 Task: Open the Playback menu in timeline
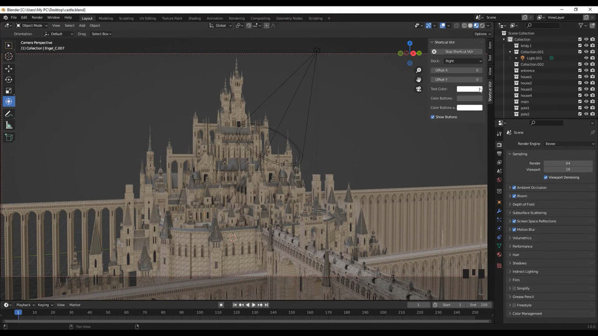(x=25, y=305)
